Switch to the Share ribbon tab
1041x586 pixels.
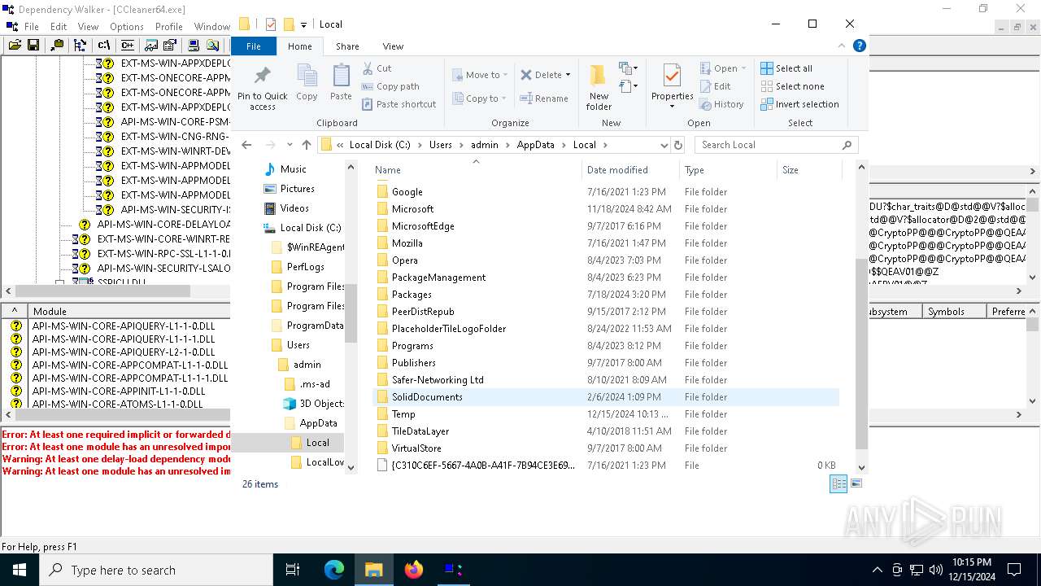[347, 46]
